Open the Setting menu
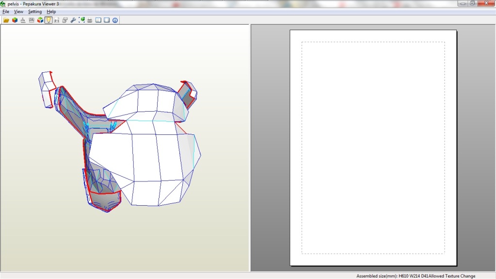Screen dimensions: 496x279 tap(35, 11)
